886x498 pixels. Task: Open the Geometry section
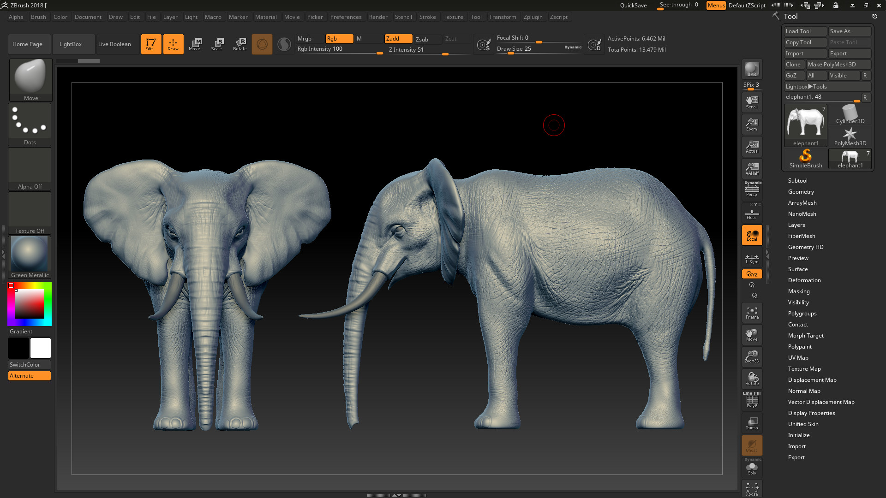(x=801, y=191)
